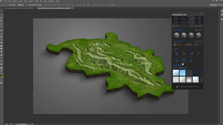Open the Group dropdown in options bar
This screenshot has height=125, width=223.
click(21, 5)
